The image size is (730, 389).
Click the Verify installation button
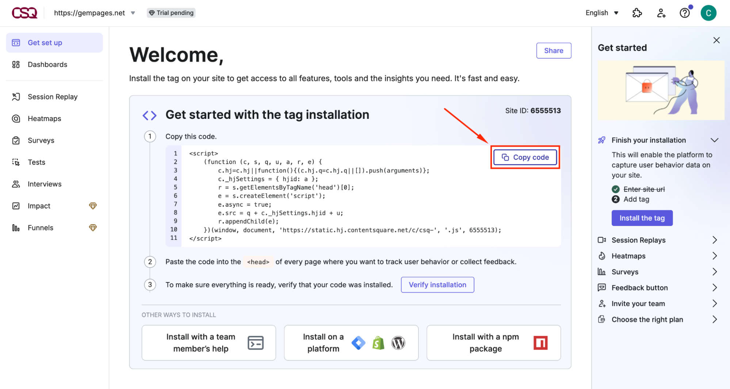pyautogui.click(x=437, y=285)
